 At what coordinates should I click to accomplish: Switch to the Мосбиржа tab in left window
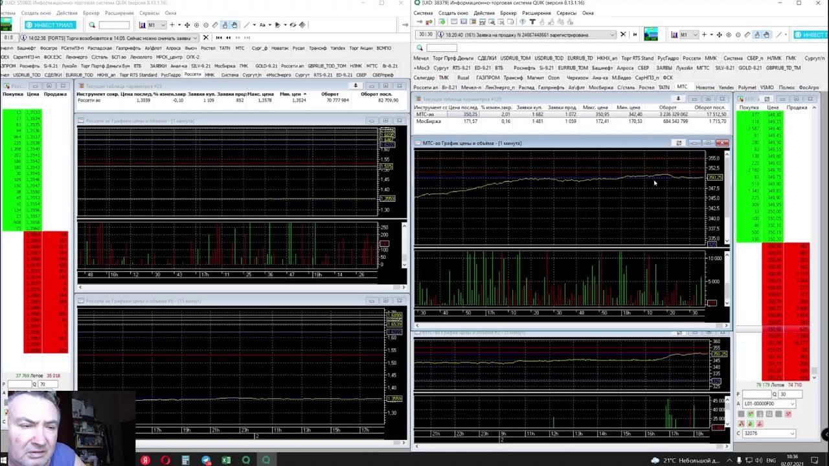point(225,66)
